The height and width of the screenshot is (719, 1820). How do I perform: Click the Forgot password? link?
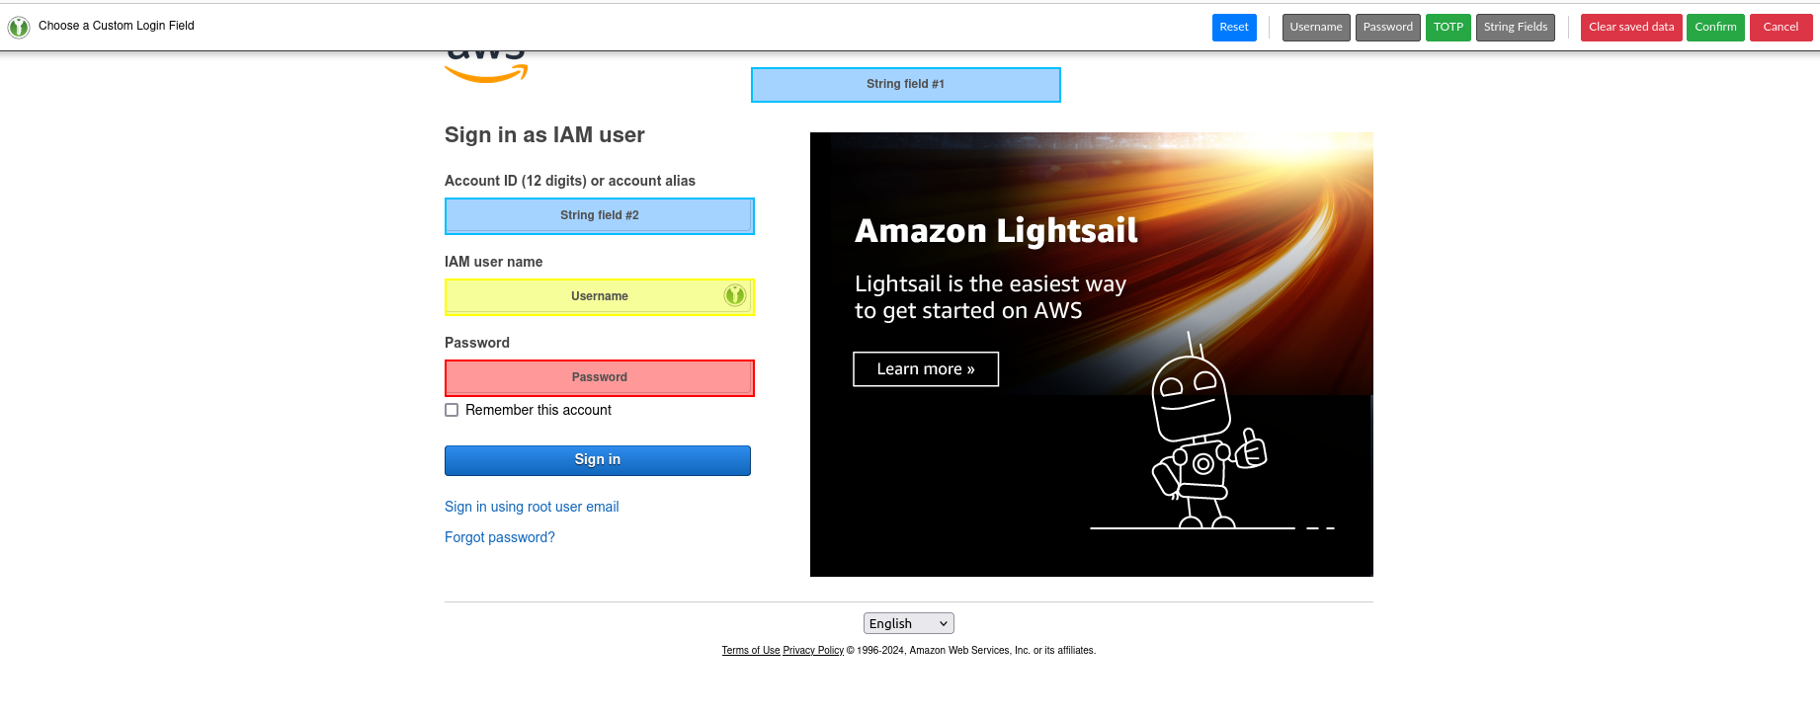[x=500, y=537]
